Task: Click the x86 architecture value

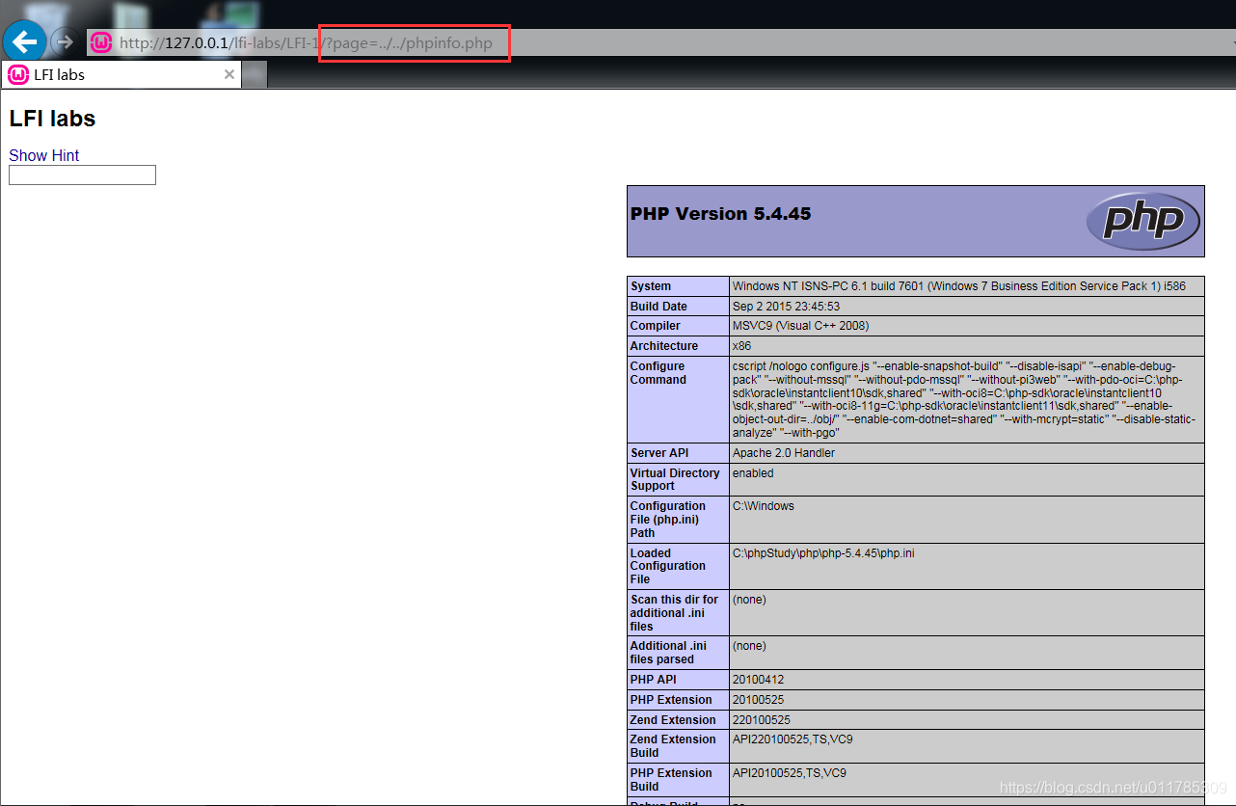Action: [741, 346]
